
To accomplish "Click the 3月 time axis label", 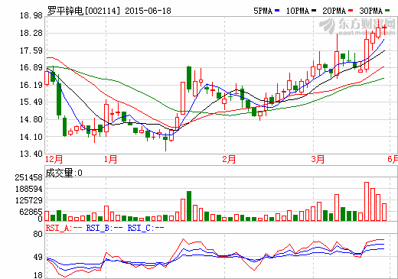I will [x=318, y=159].
